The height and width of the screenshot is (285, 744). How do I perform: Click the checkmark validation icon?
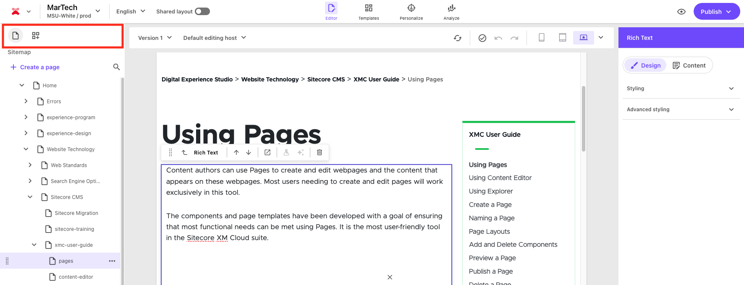(x=482, y=38)
